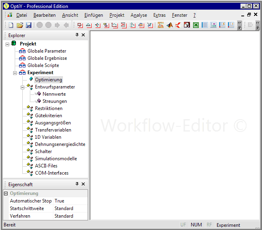Close the Explorer panel
The image size is (262, 230).
pyautogui.click(x=83, y=35)
